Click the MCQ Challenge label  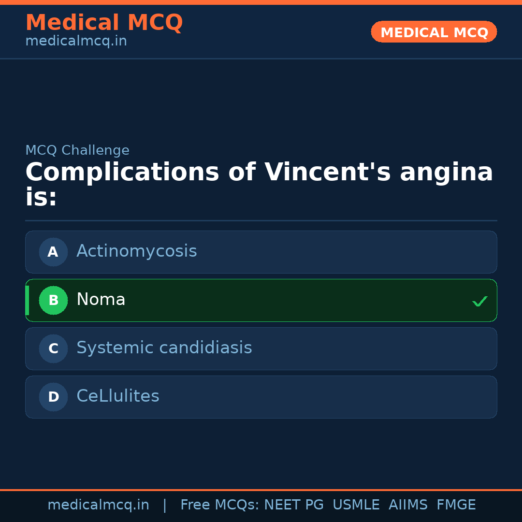point(77,150)
